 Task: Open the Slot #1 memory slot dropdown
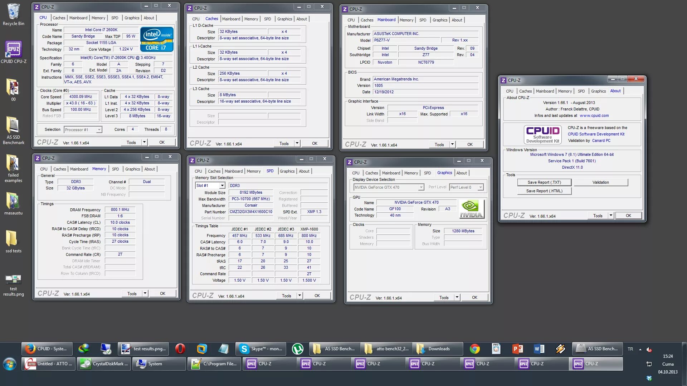(x=222, y=185)
